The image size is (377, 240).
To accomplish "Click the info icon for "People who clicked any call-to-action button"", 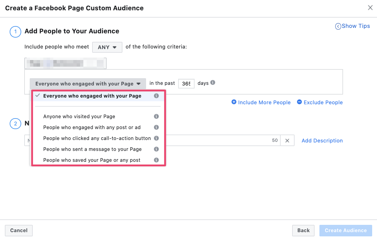I will (x=156, y=138).
